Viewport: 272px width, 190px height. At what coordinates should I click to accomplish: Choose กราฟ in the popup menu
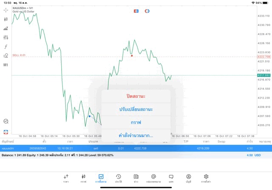point(136,122)
